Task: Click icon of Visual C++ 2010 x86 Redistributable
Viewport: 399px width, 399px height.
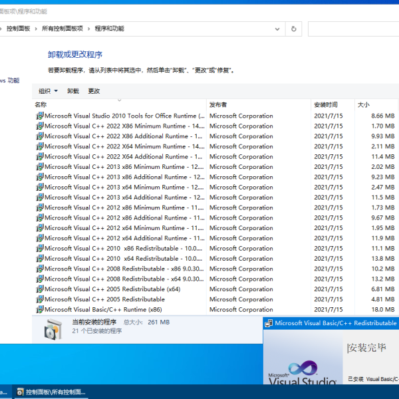Action: point(40,248)
